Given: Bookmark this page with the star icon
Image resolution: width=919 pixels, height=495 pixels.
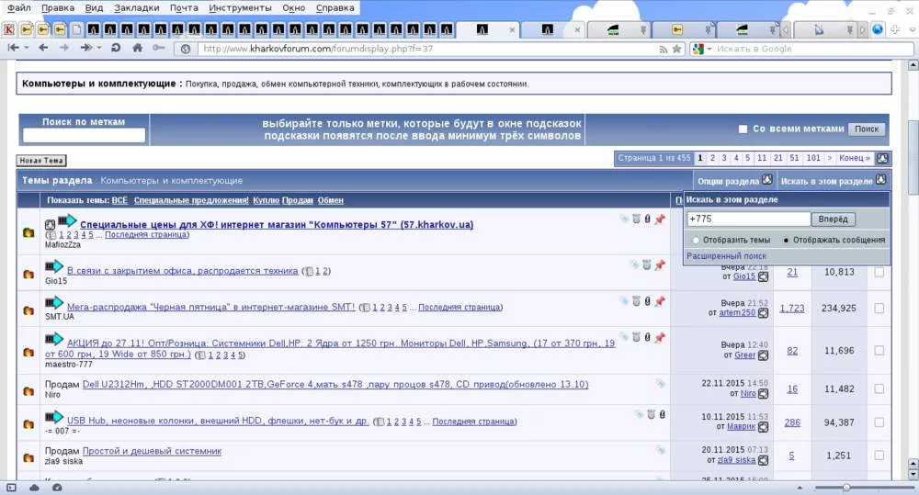Looking at the screenshot, I should (676, 49).
